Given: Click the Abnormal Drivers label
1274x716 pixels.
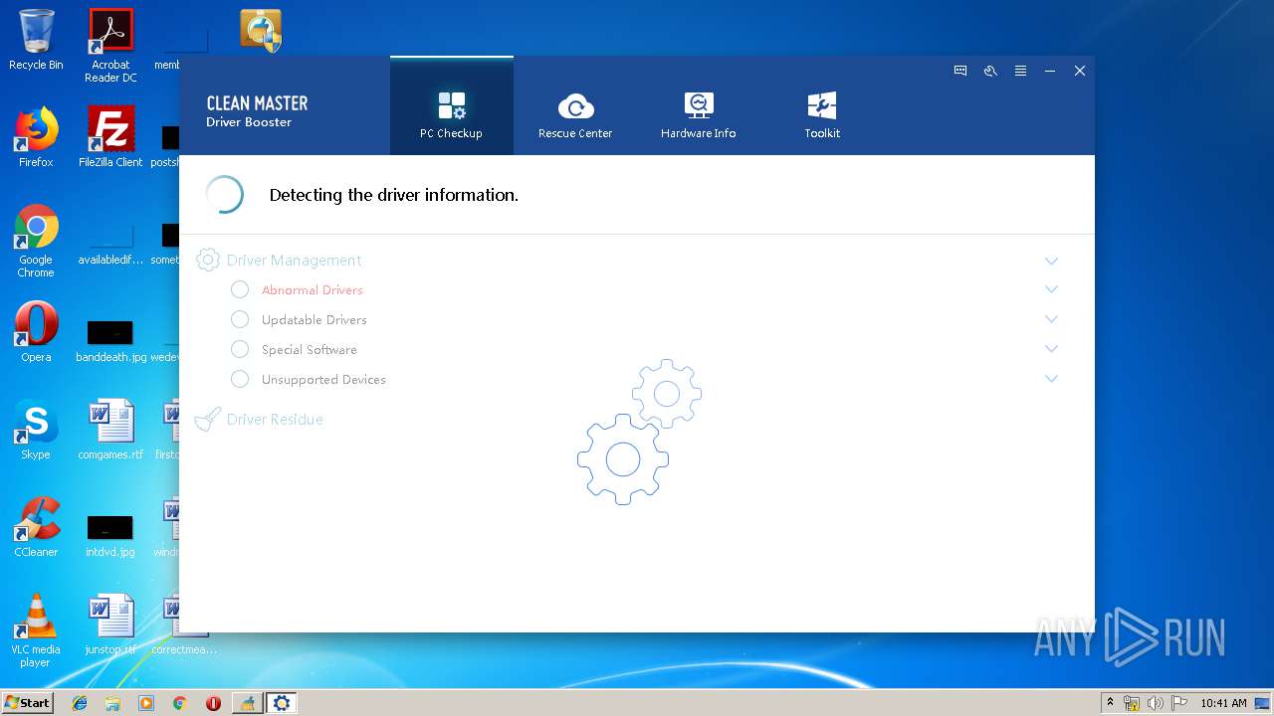Looking at the screenshot, I should coord(313,290).
